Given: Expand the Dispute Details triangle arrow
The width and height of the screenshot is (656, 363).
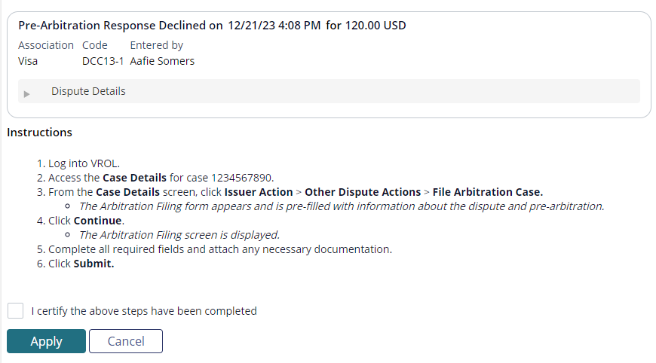Looking at the screenshot, I should tap(27, 93).
